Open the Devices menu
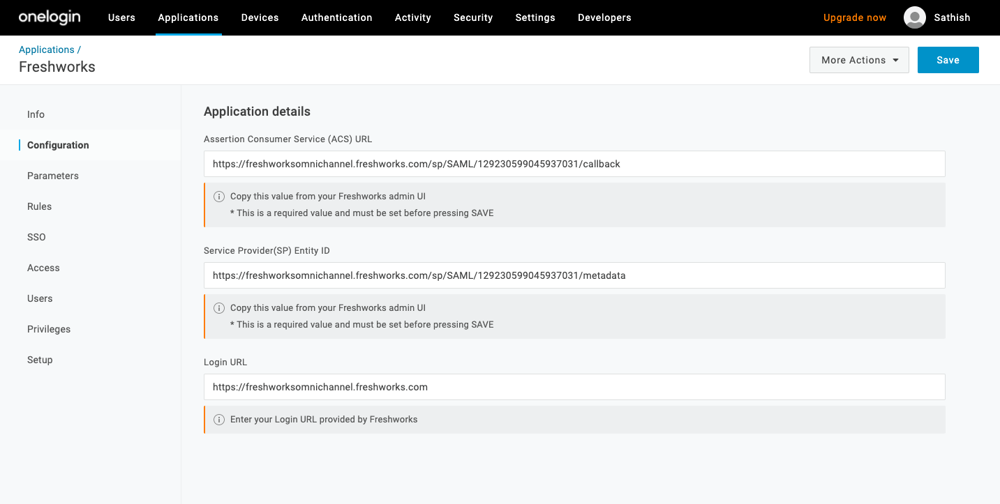The height and width of the screenshot is (504, 1000). coord(260,17)
